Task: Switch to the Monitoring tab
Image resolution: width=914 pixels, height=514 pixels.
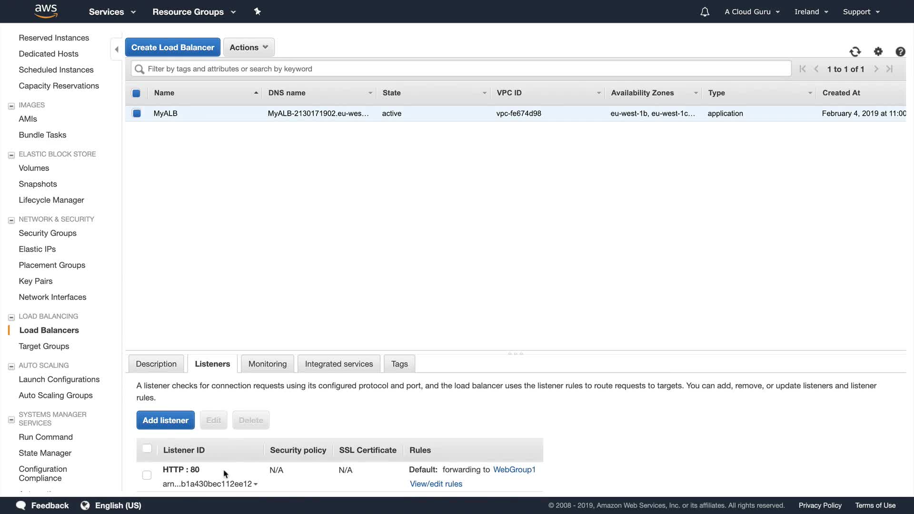Action: tap(267, 364)
